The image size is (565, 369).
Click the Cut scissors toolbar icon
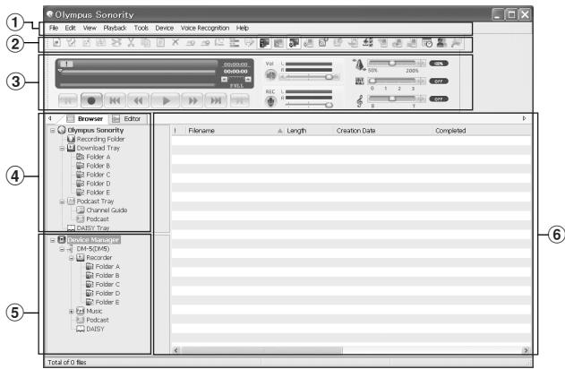tap(131, 43)
